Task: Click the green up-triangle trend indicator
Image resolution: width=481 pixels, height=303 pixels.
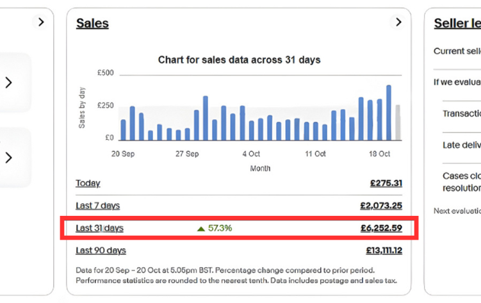Action: coord(201,228)
